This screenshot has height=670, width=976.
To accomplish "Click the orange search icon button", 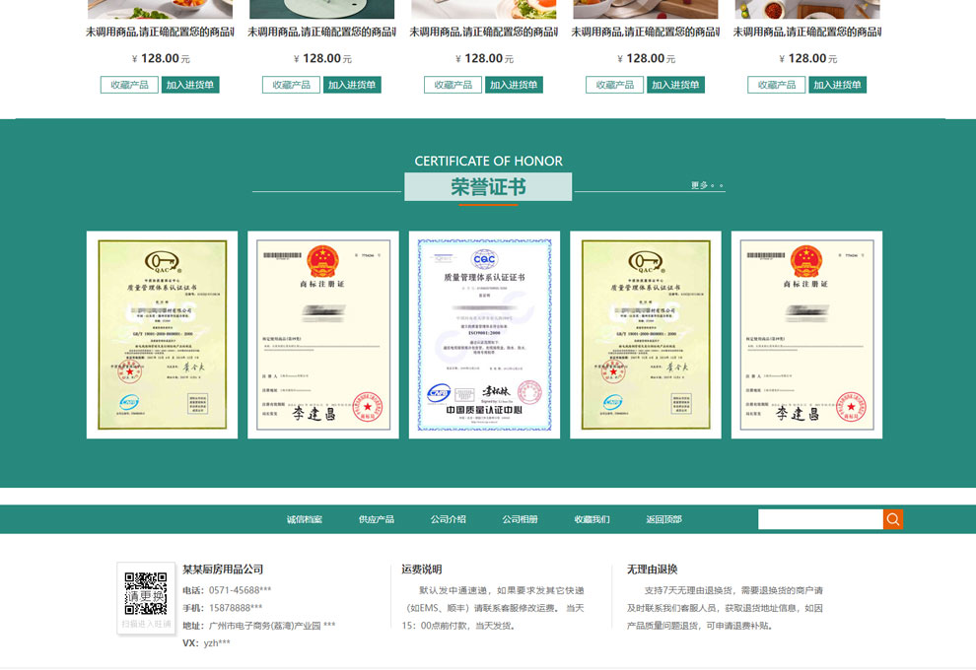I will [x=892, y=519].
